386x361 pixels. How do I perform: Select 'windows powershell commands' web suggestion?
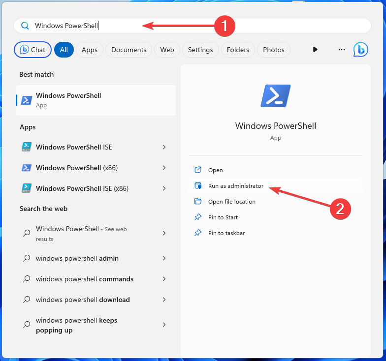coord(96,279)
